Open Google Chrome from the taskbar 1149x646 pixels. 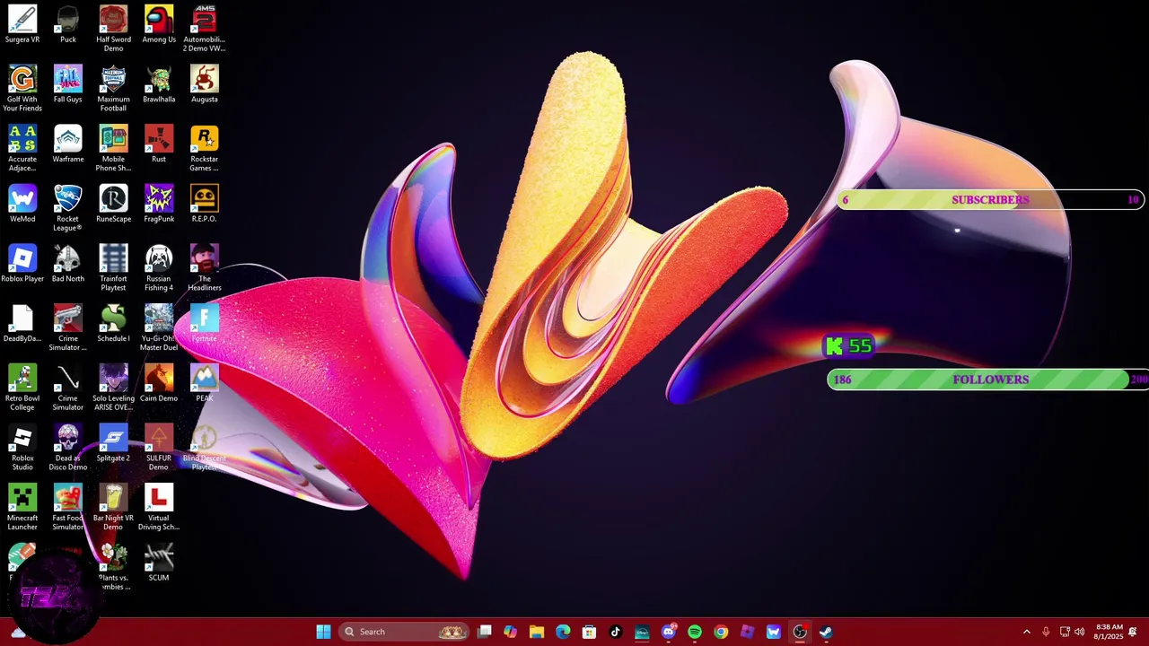721,632
